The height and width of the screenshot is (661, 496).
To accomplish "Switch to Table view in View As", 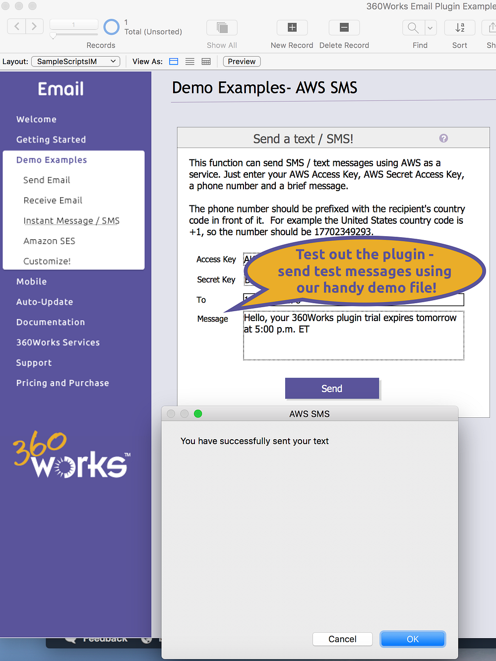I will [206, 61].
